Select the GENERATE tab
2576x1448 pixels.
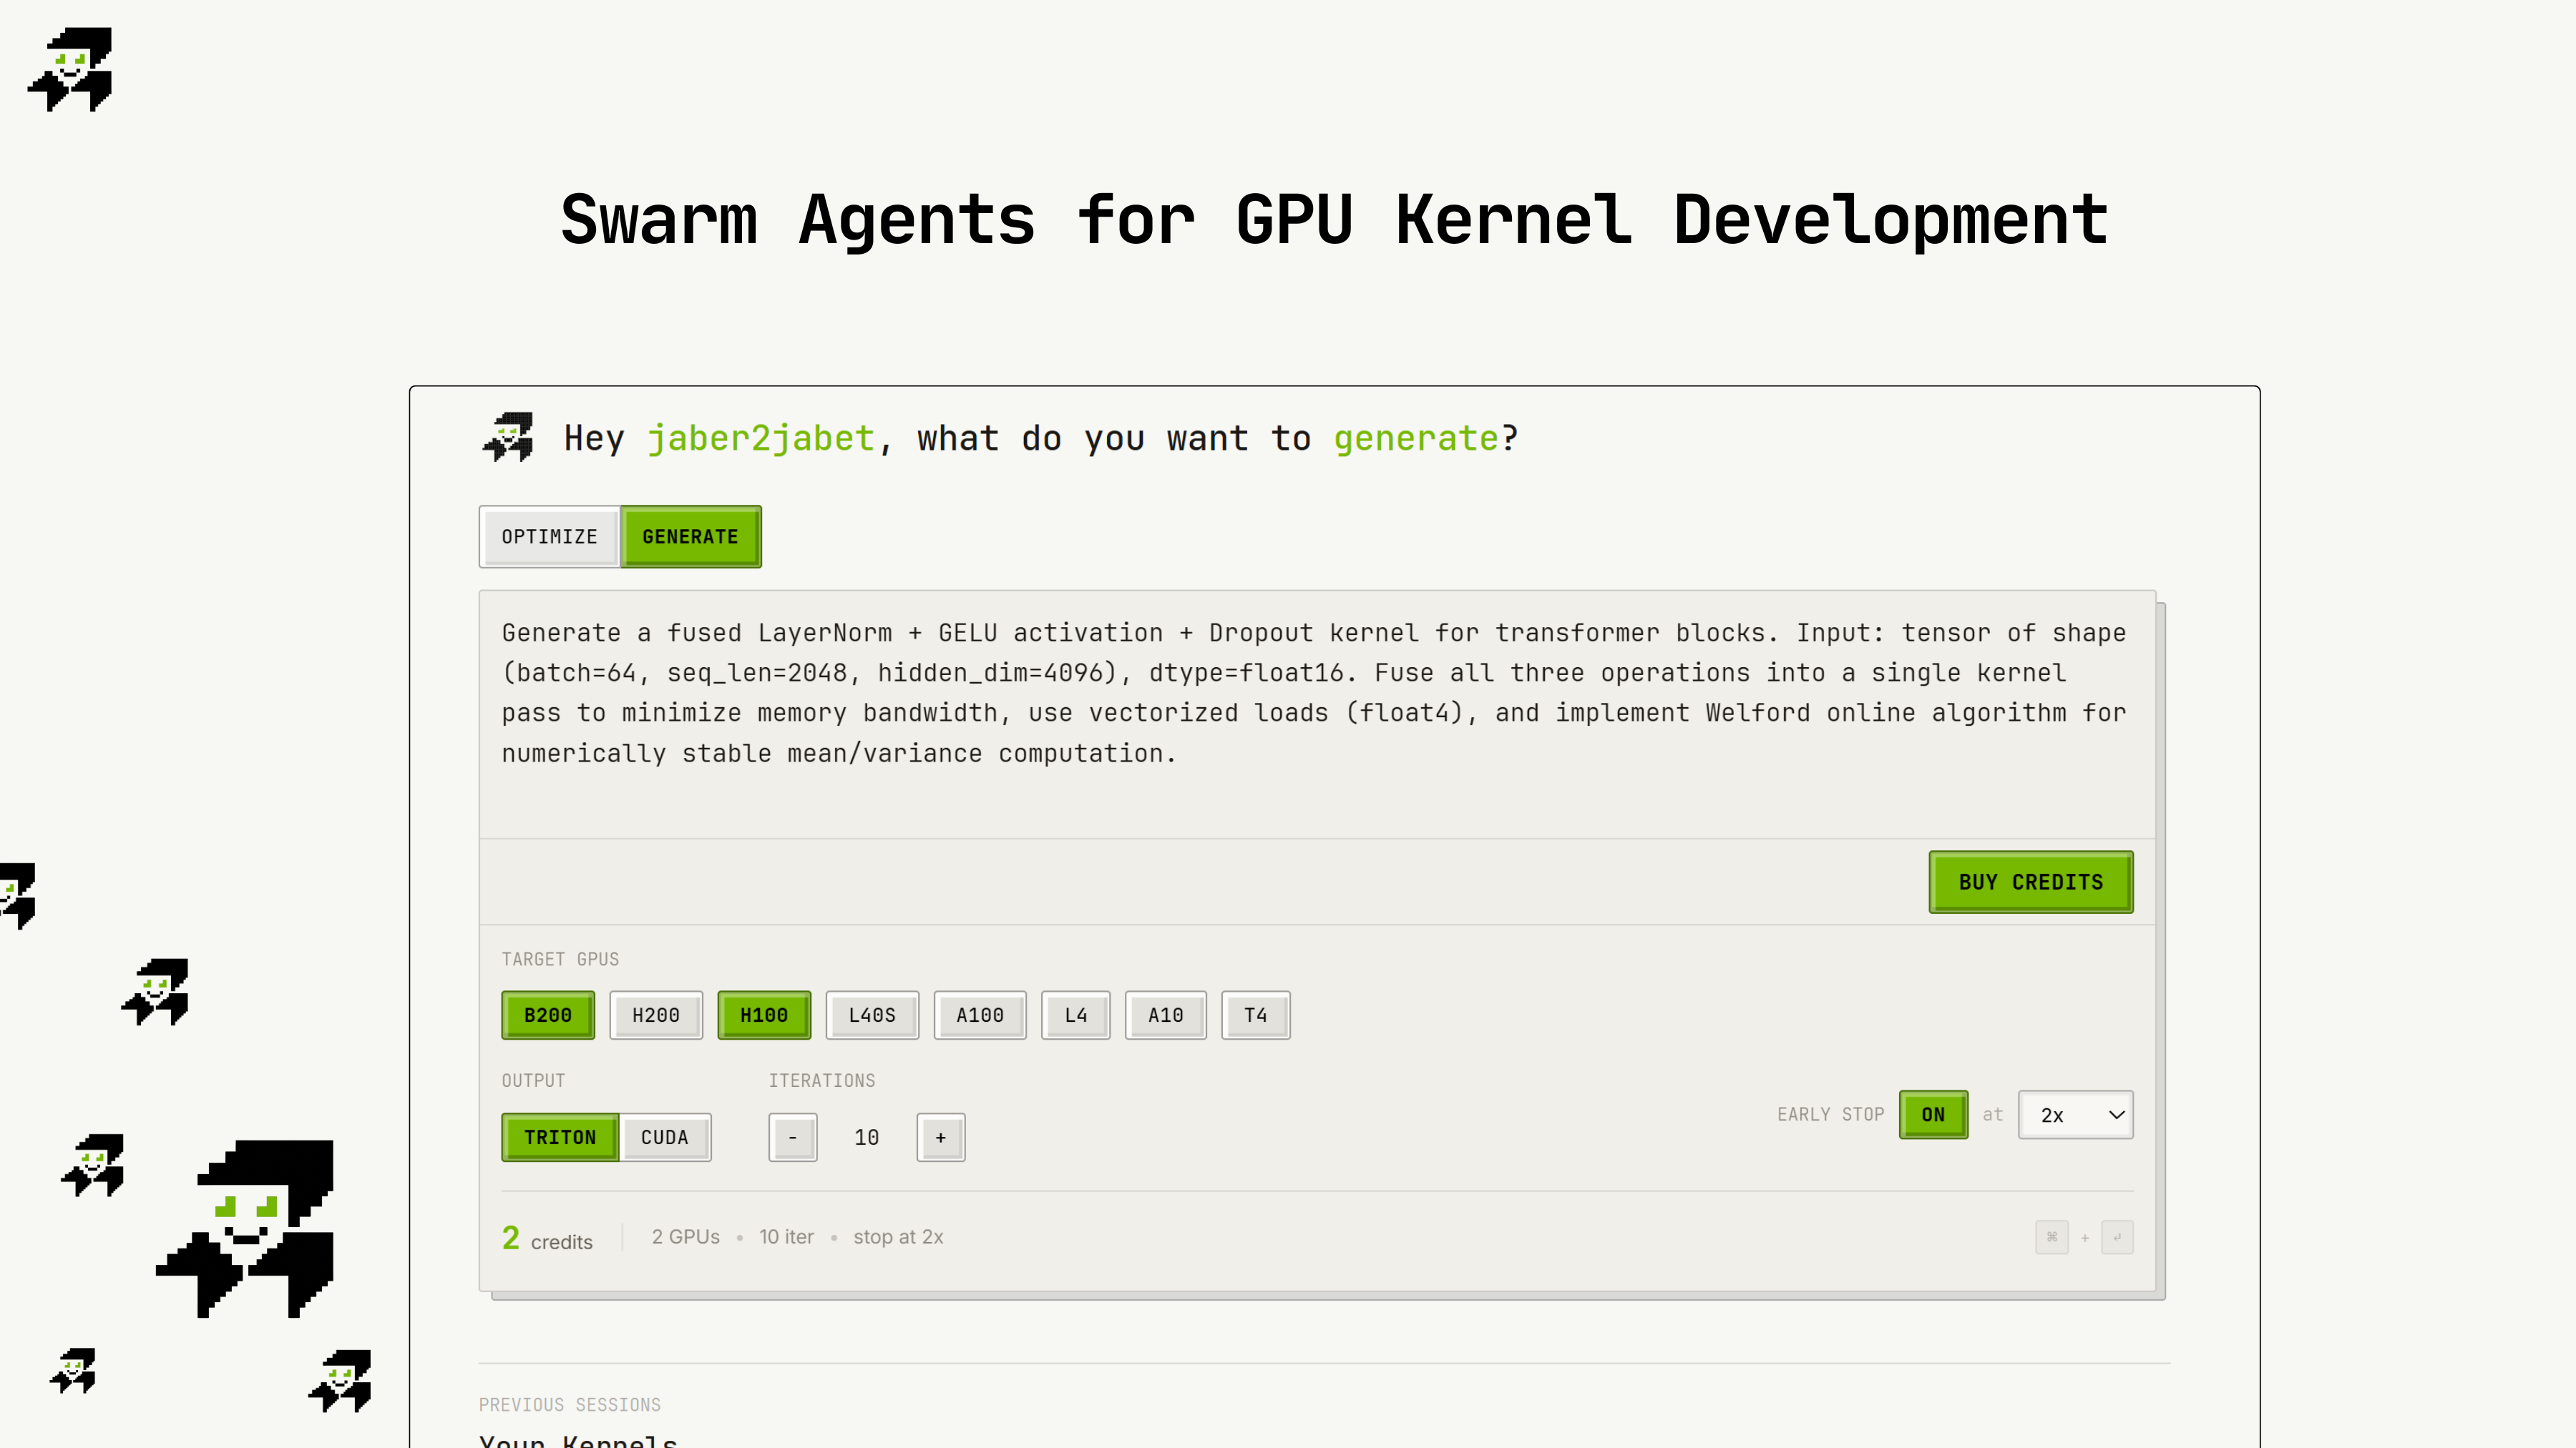tap(690, 536)
